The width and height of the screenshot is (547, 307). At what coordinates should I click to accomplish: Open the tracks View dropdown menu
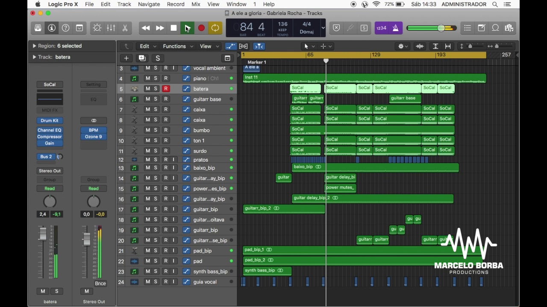coord(209,46)
